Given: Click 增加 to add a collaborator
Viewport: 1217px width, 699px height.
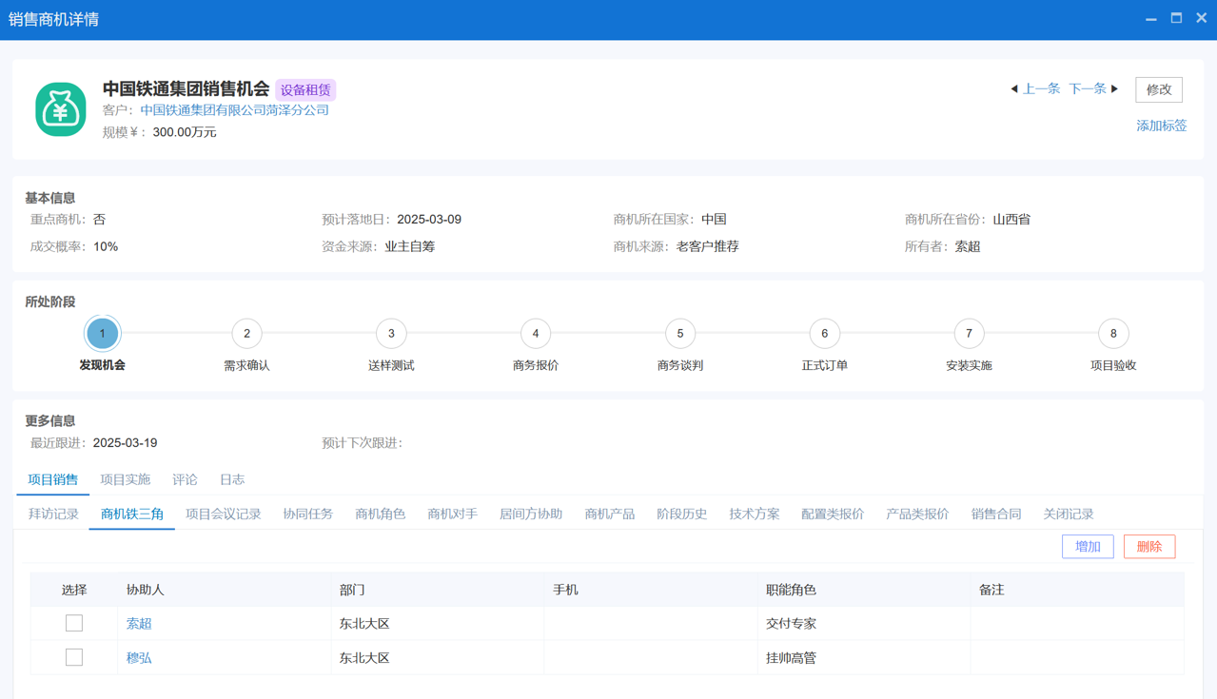Looking at the screenshot, I should (x=1088, y=547).
